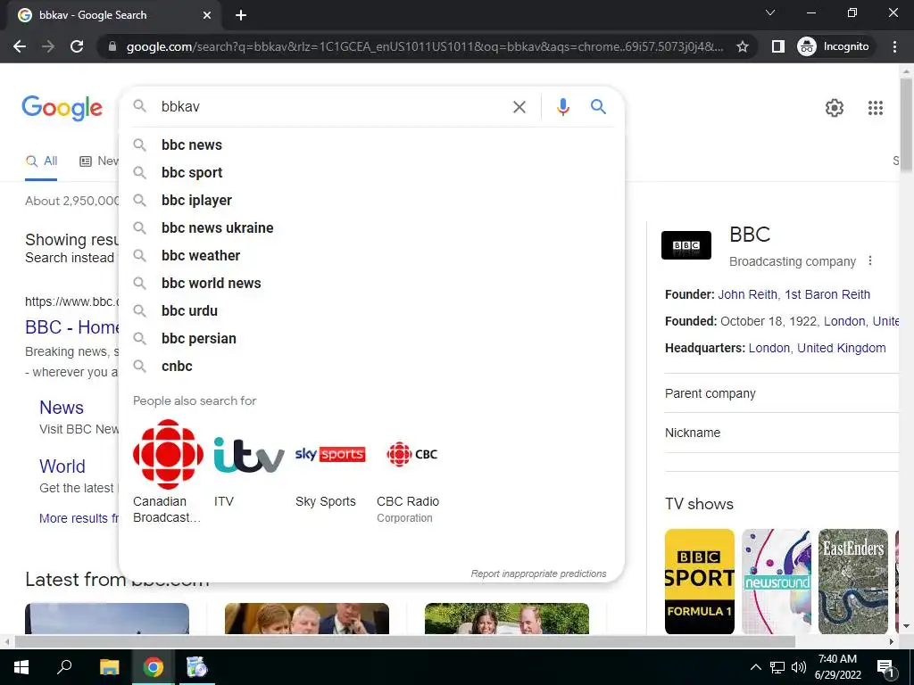914x685 pixels.
Task: Open Chrome's three-dot menu
Action: [x=894, y=46]
